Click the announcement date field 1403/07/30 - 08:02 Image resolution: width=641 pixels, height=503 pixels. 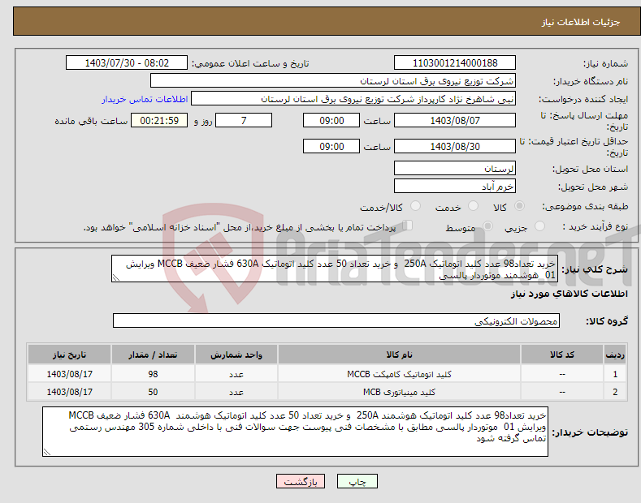pyautogui.click(x=127, y=63)
